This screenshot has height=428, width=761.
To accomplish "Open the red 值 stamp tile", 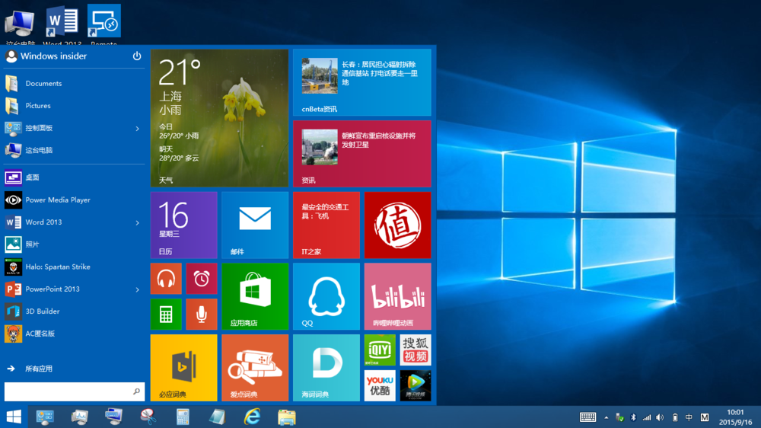I will click(397, 225).
